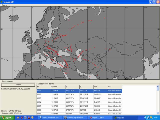160x120 pixels.
Task: Select row 0003 in the table
Action: click(x=79, y=98)
